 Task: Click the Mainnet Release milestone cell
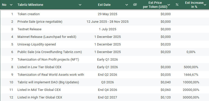click(47, 37)
